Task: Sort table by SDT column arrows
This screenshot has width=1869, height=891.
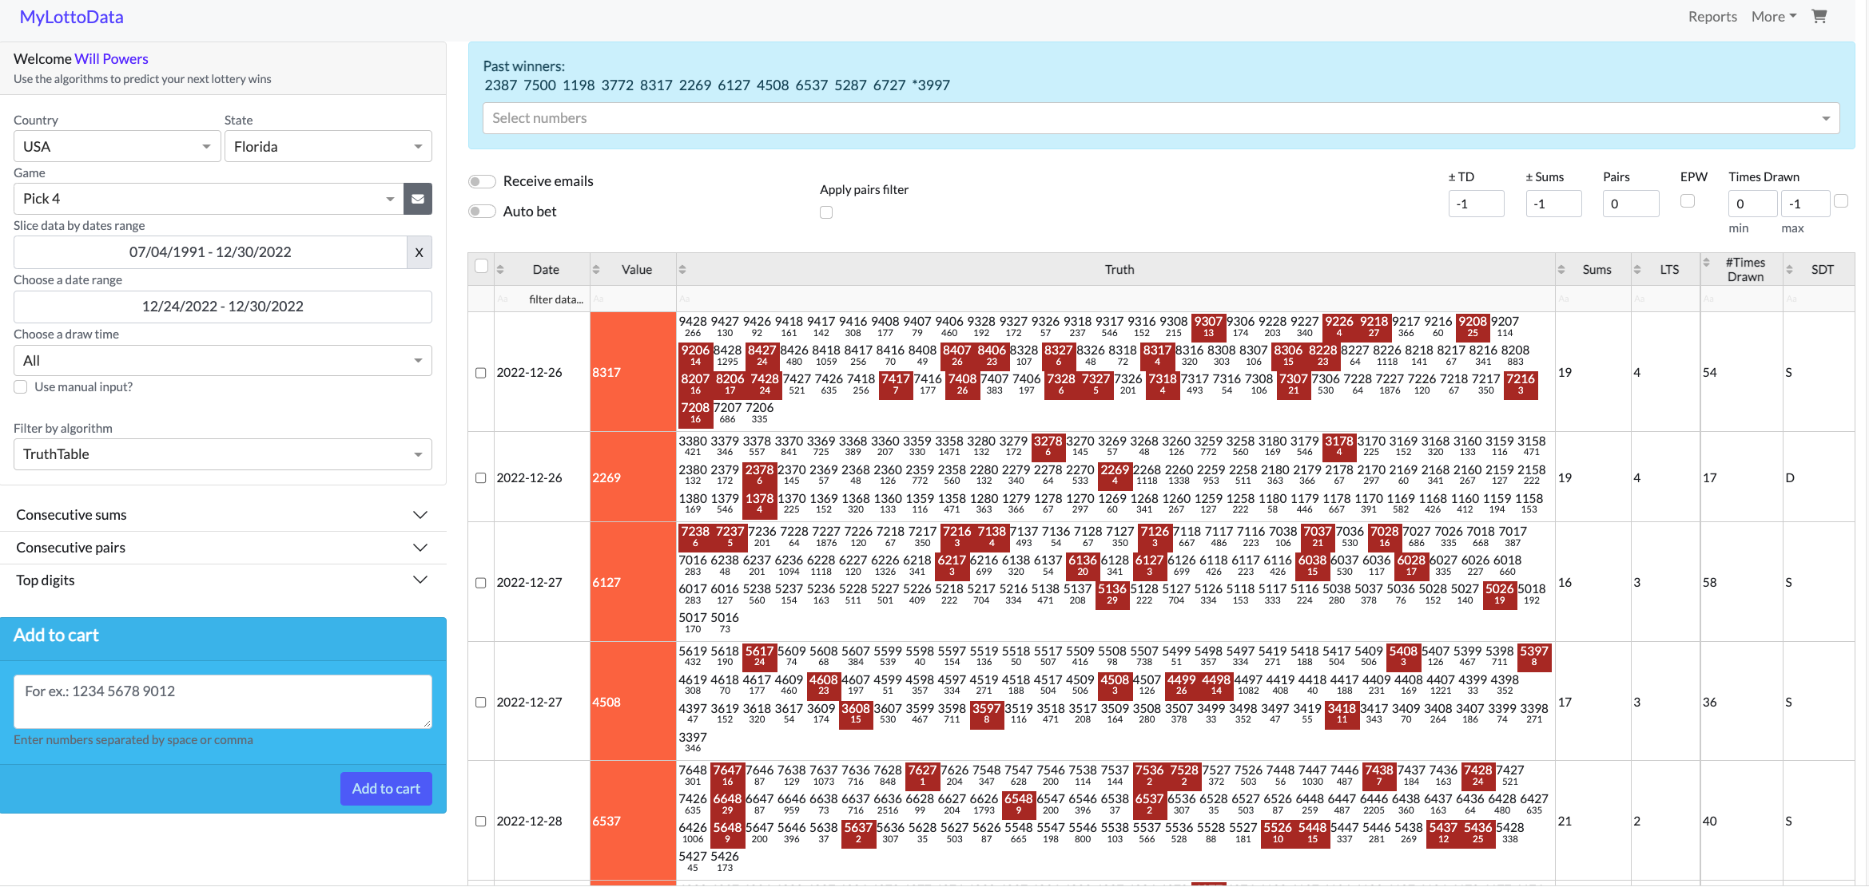Action: click(1790, 270)
